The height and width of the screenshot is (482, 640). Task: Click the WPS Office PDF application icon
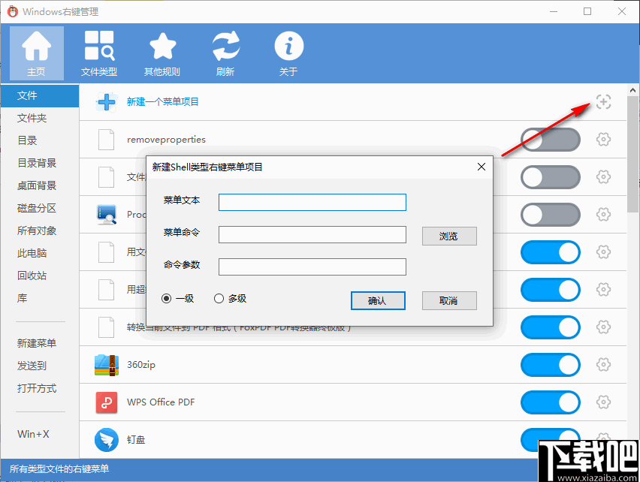(106, 402)
